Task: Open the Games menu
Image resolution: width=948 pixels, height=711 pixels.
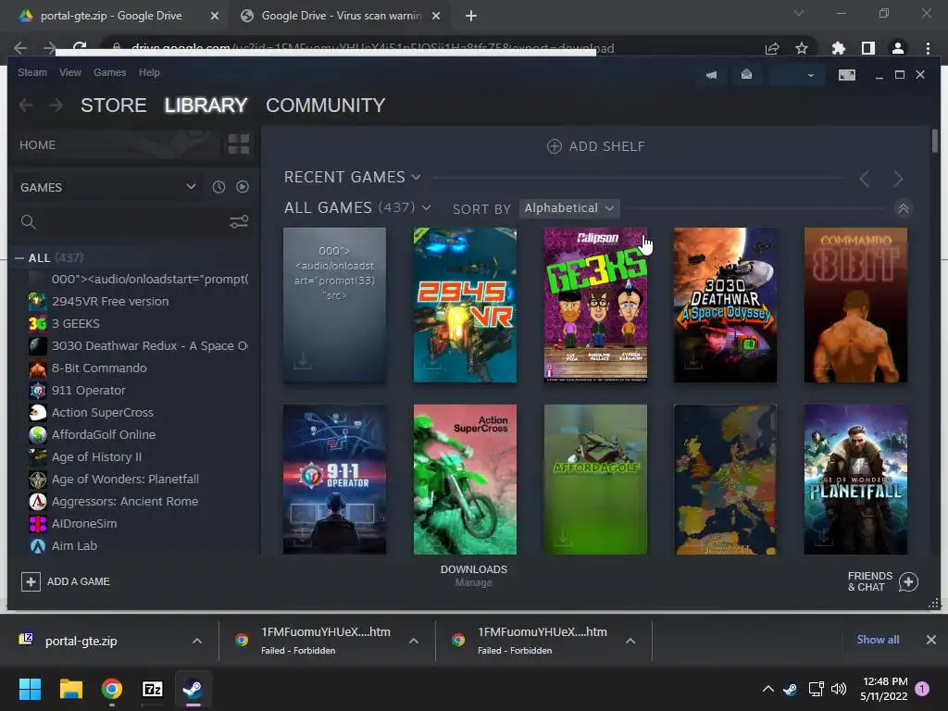Action: 109,72
